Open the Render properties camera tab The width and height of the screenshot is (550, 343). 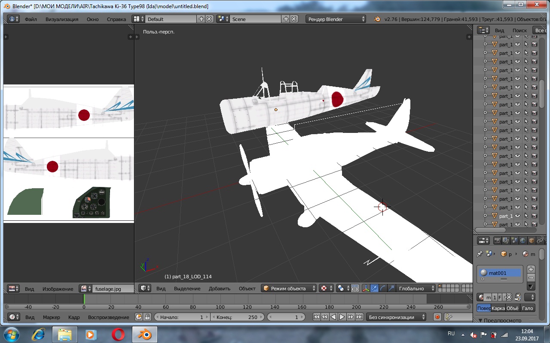tap(498, 241)
